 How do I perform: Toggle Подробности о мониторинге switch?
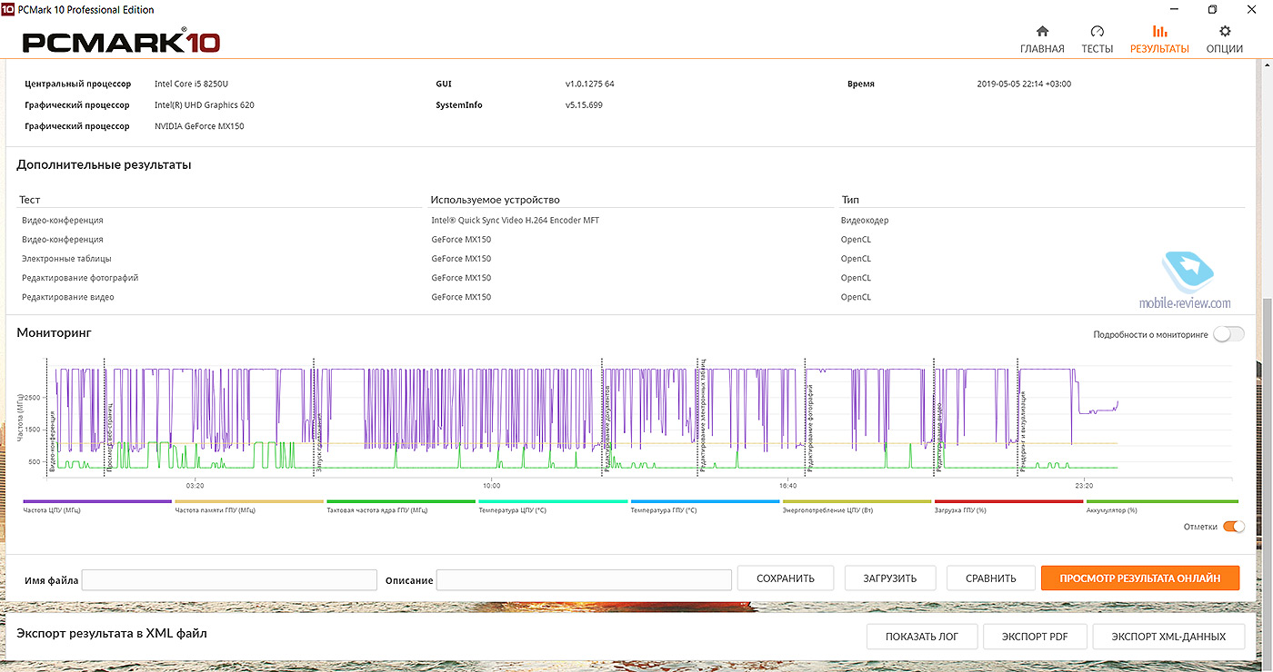pos(1228,334)
